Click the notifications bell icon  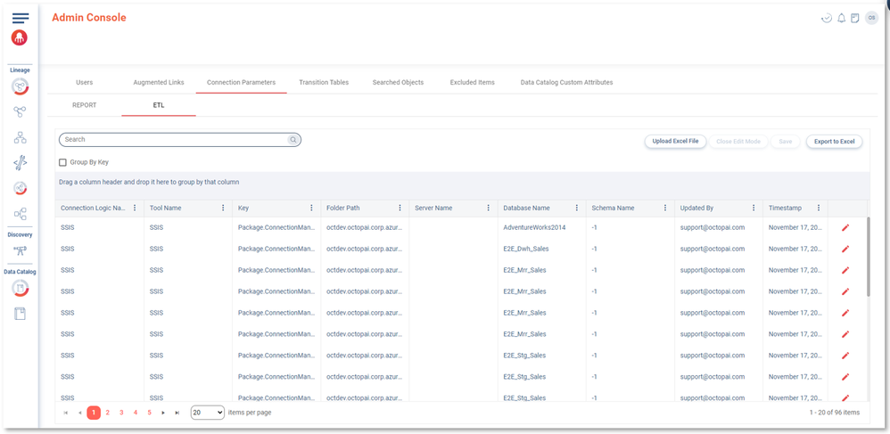(x=841, y=18)
